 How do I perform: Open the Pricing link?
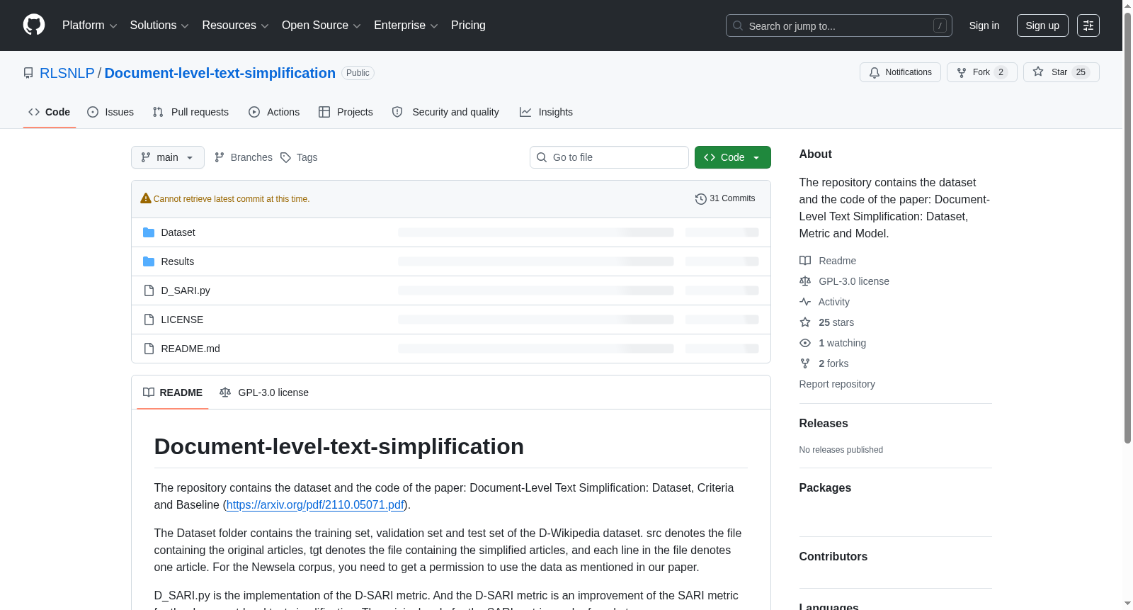468,26
